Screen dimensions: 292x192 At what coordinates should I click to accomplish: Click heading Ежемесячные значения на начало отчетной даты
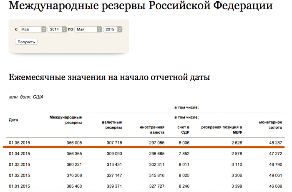109,77
